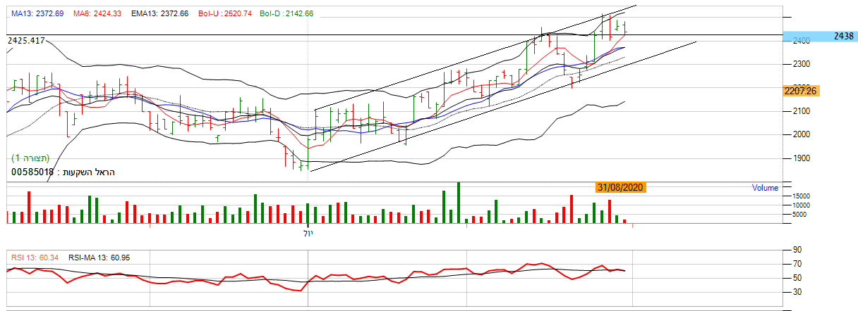The width and height of the screenshot is (858, 311).
Task: Select the RSI-MA 13 legend label
Action: click(x=99, y=258)
